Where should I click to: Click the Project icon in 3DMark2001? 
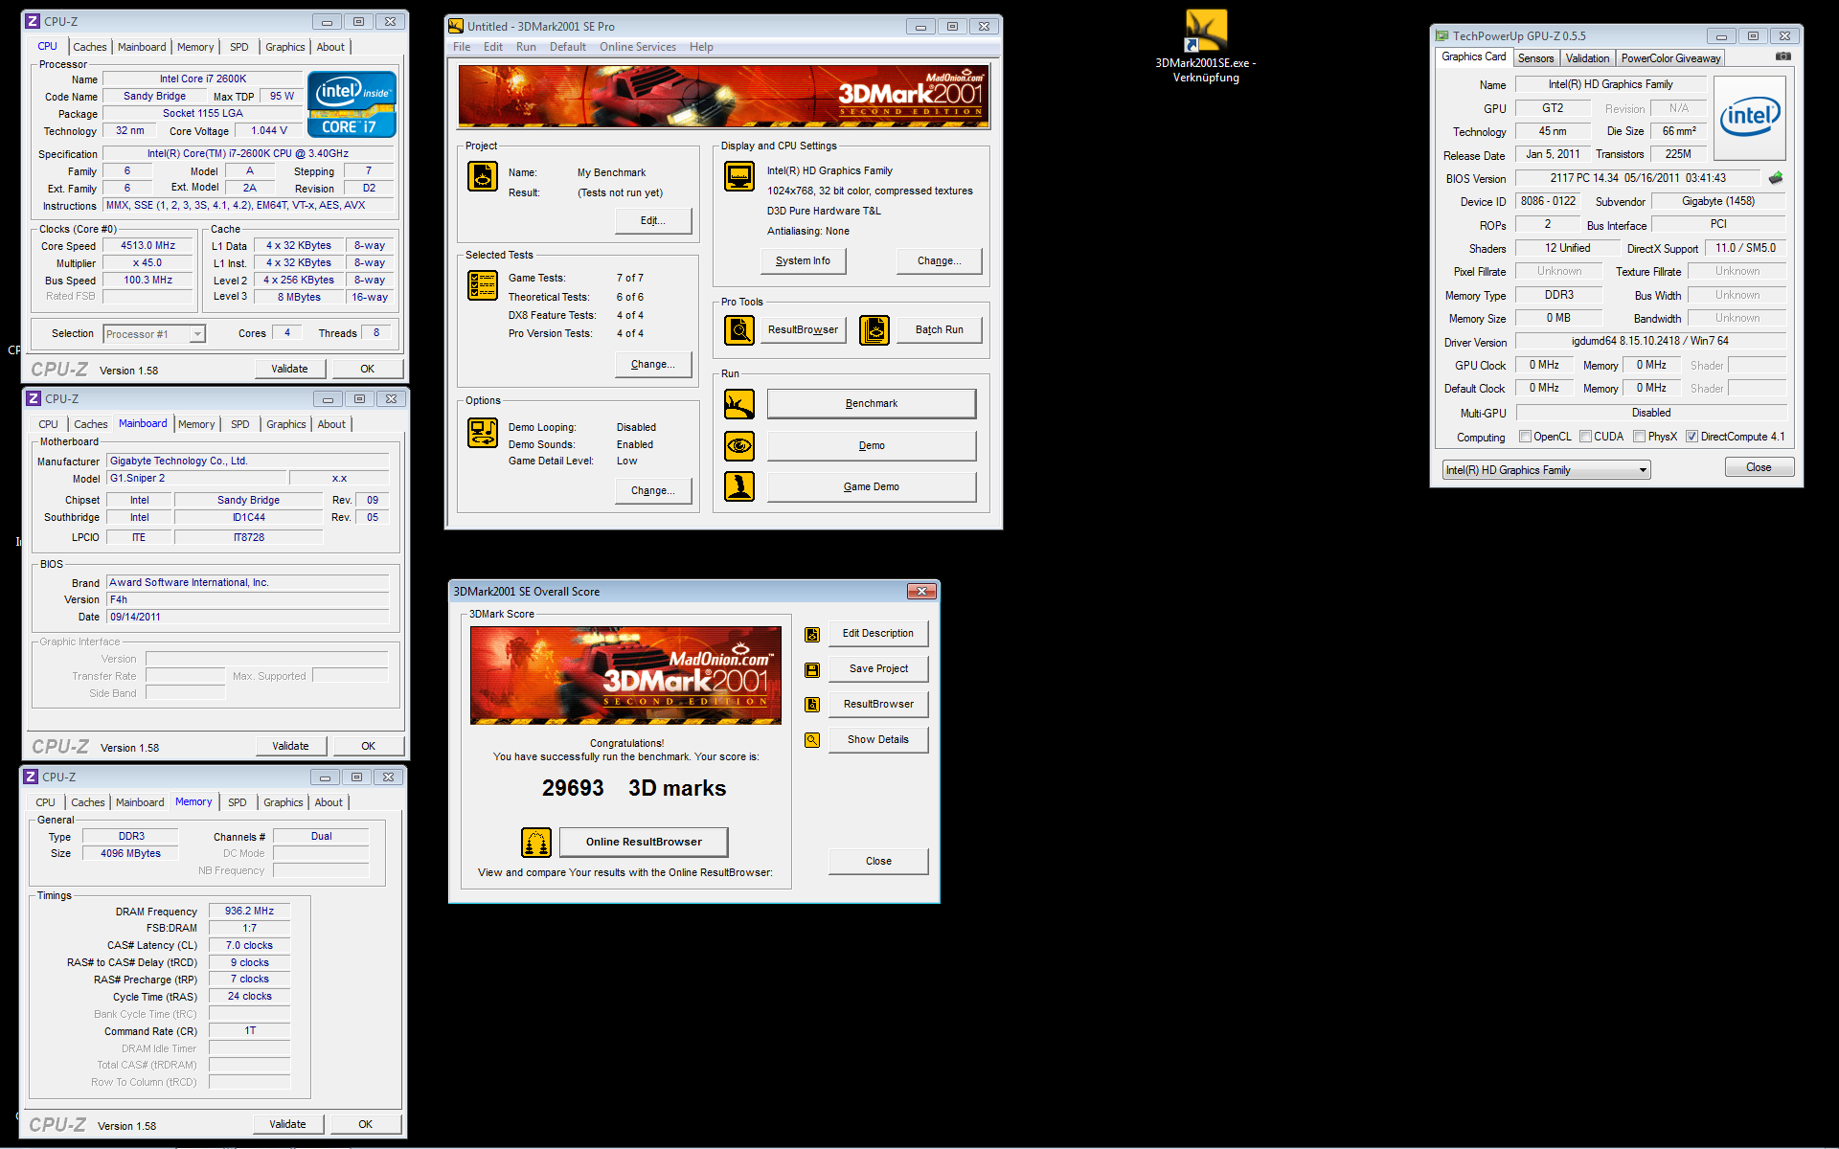[x=483, y=176]
